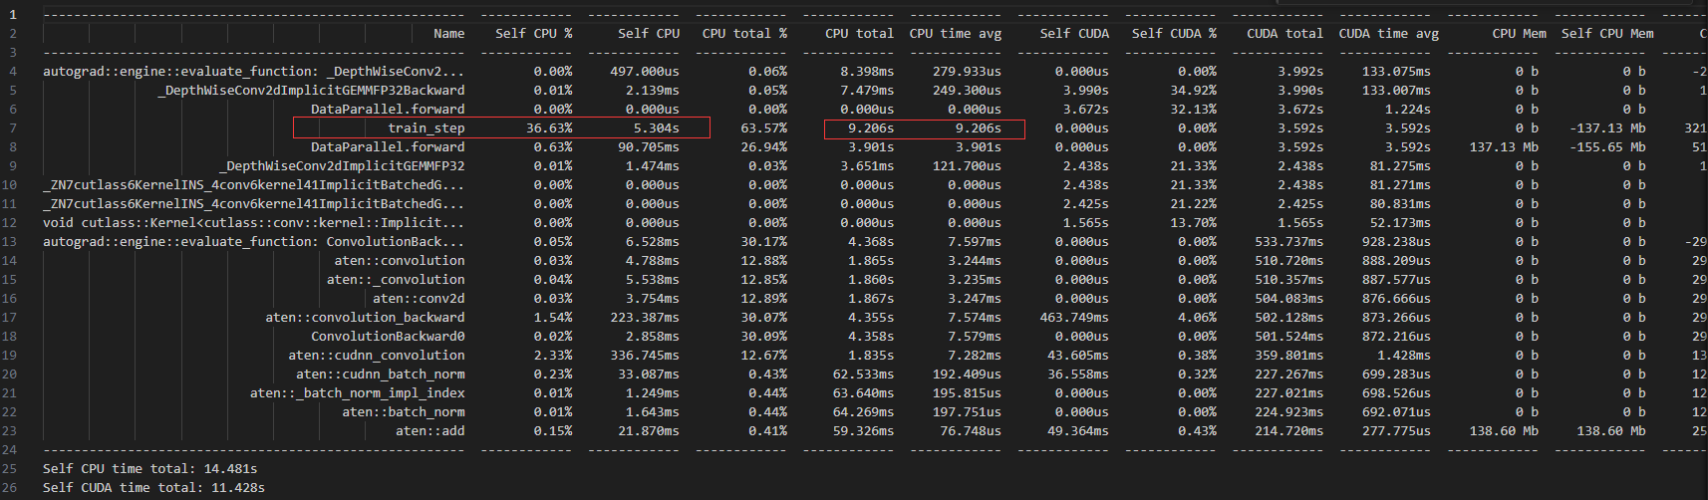Click the 63.57% CPU total value
This screenshot has width=1708, height=500.
click(764, 127)
